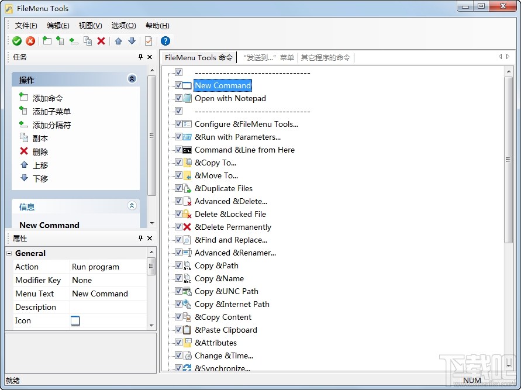Image resolution: width=521 pixels, height=390 pixels.
Task: Click the Find and Replace icon
Action: (187, 240)
